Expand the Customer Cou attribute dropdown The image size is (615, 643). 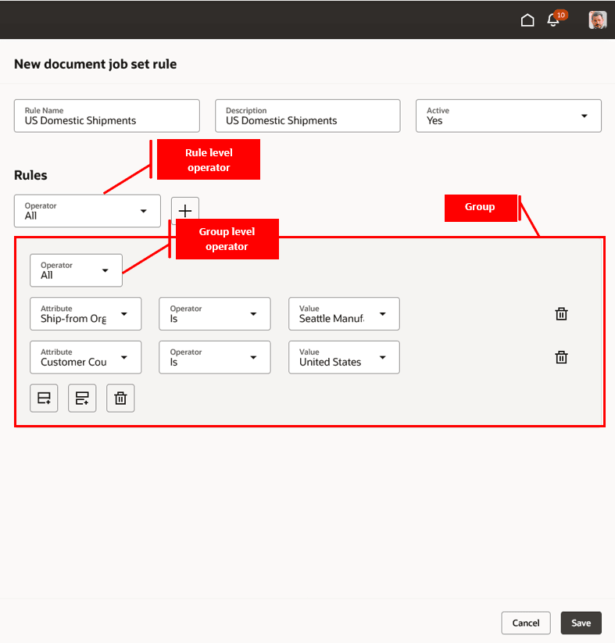pos(86,357)
